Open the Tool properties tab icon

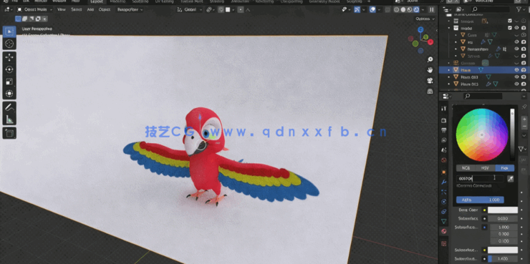tap(444, 109)
